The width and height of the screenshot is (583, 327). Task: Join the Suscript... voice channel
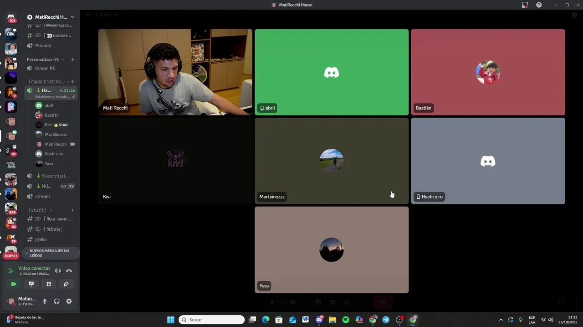[x=51, y=176]
